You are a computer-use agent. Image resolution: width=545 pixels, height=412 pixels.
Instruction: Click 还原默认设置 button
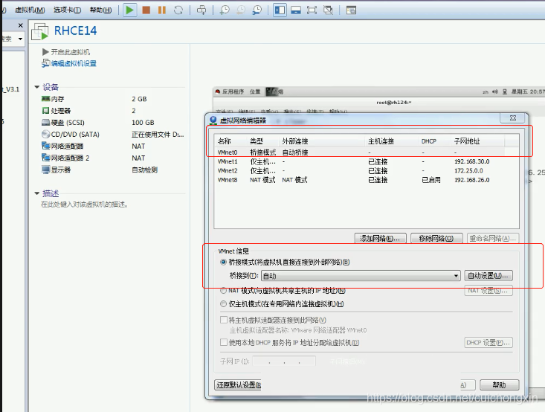(238, 385)
